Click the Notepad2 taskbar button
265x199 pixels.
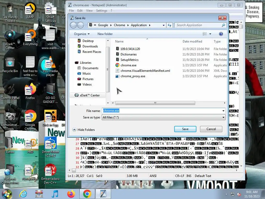(x=103, y=194)
